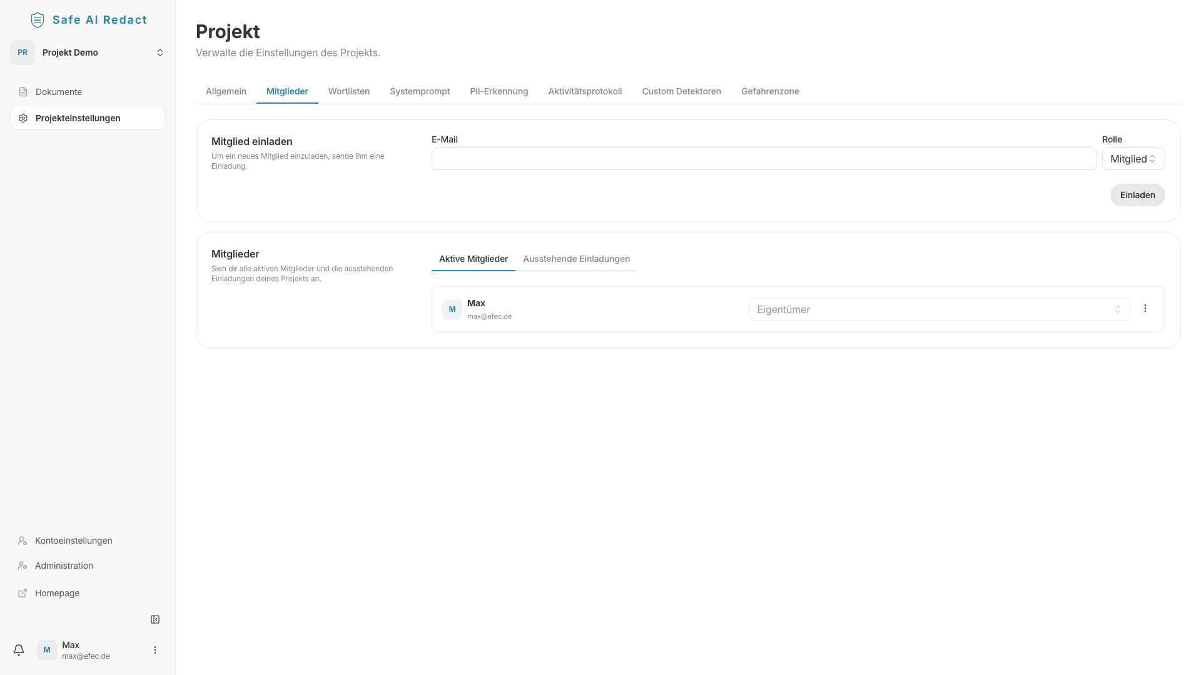
Task: Click the Kontoeinstellungen user icon
Action: pos(23,541)
